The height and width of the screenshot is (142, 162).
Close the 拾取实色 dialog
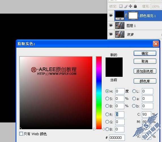pyautogui.click(x=156, y=44)
